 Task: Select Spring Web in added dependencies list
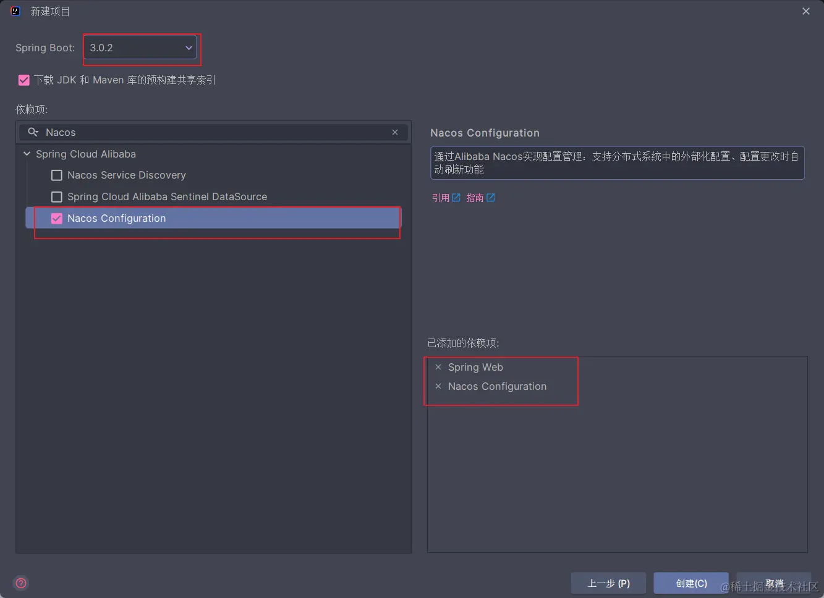475,367
